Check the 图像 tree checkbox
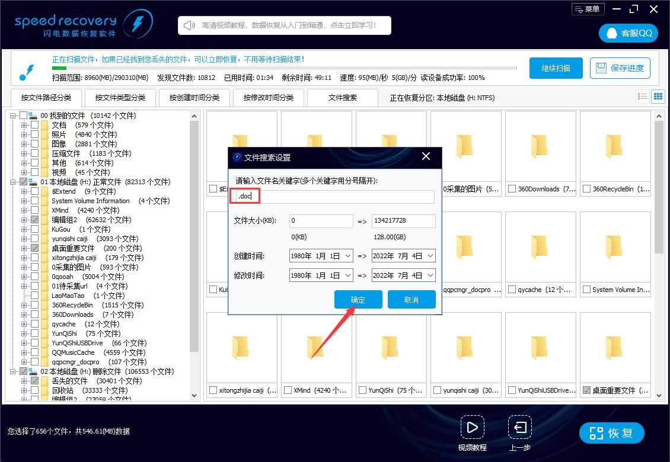 point(34,144)
